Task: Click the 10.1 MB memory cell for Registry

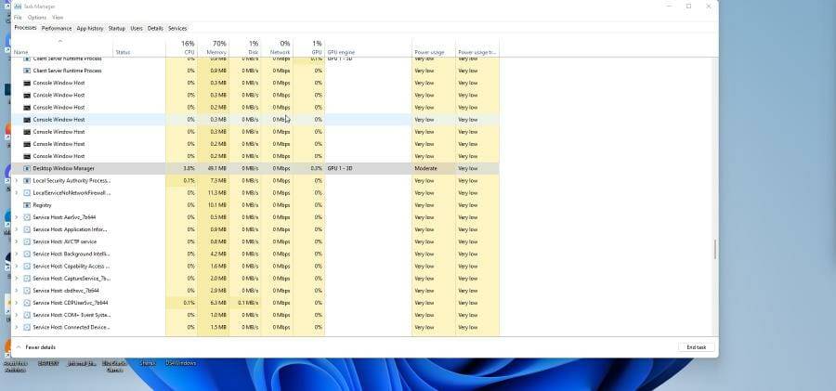Action: (213, 205)
